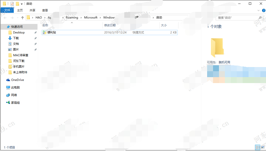Image resolution: width=266 pixels, height=151 pixels.
Task: Open the 河东下载 folder
Action: point(19,61)
